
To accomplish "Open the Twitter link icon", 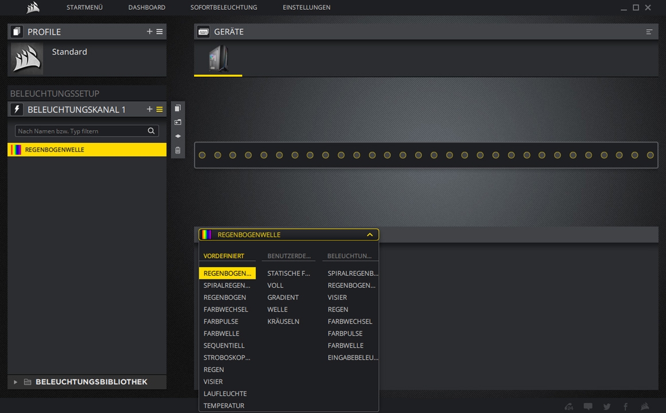I will pos(606,407).
